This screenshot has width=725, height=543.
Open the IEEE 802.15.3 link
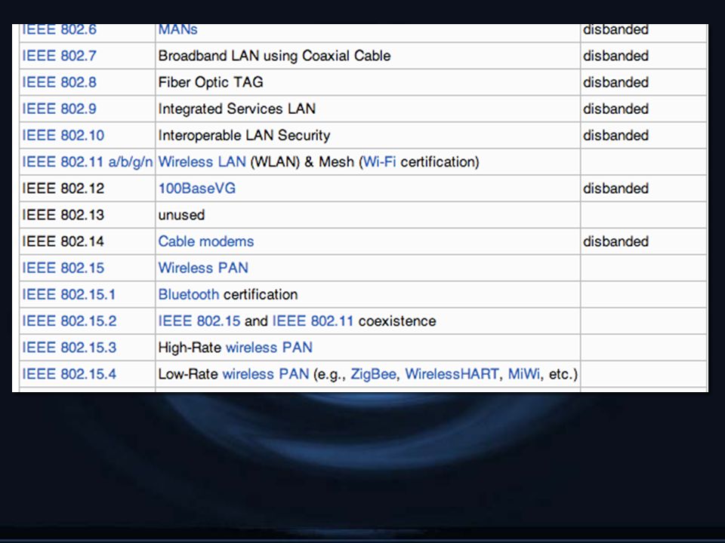click(x=69, y=348)
